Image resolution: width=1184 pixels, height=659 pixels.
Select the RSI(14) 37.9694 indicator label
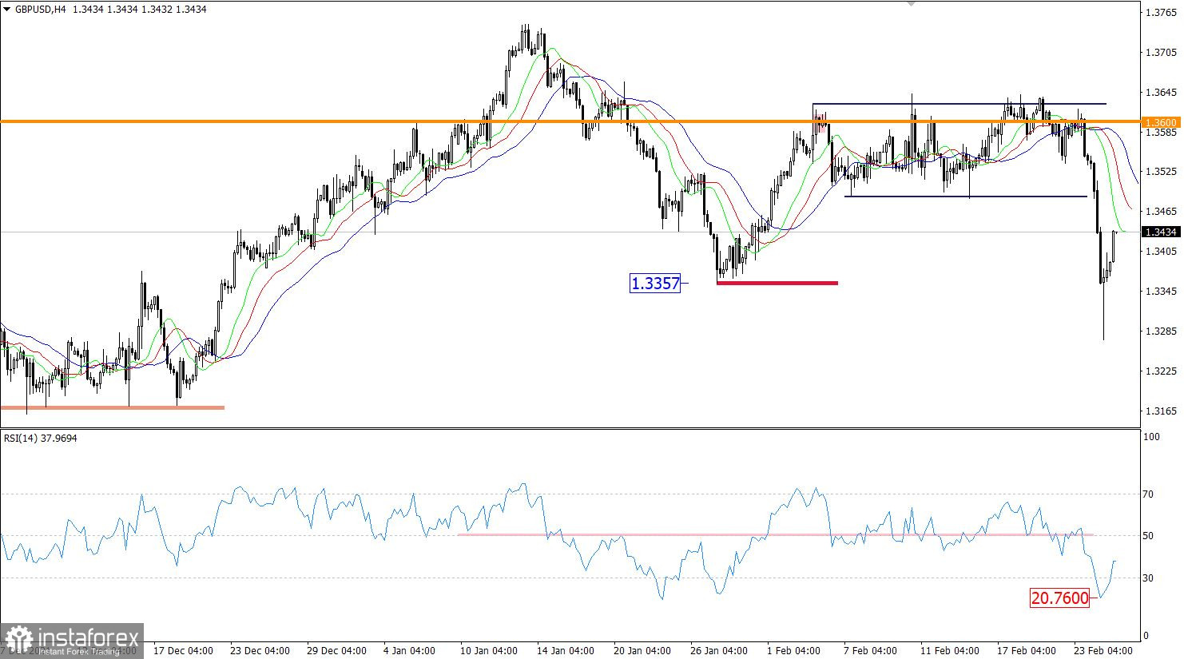click(x=41, y=438)
